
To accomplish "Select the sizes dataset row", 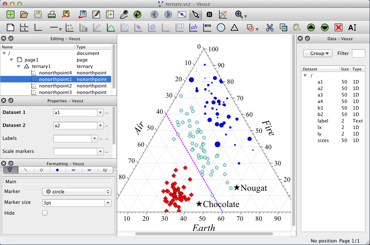I will [333, 141].
